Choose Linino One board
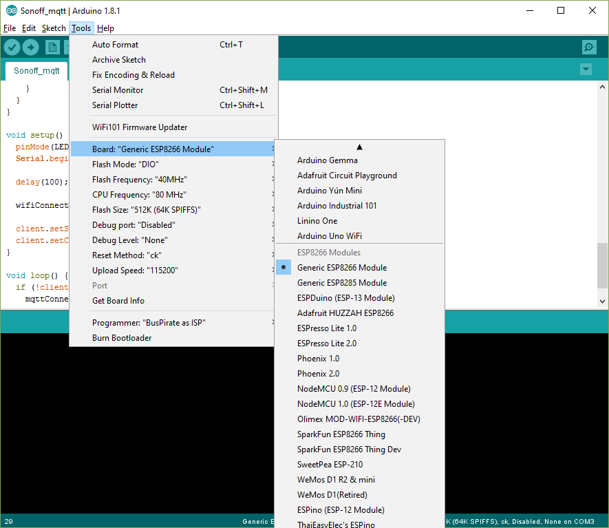The width and height of the screenshot is (609, 528). [x=360, y=221]
